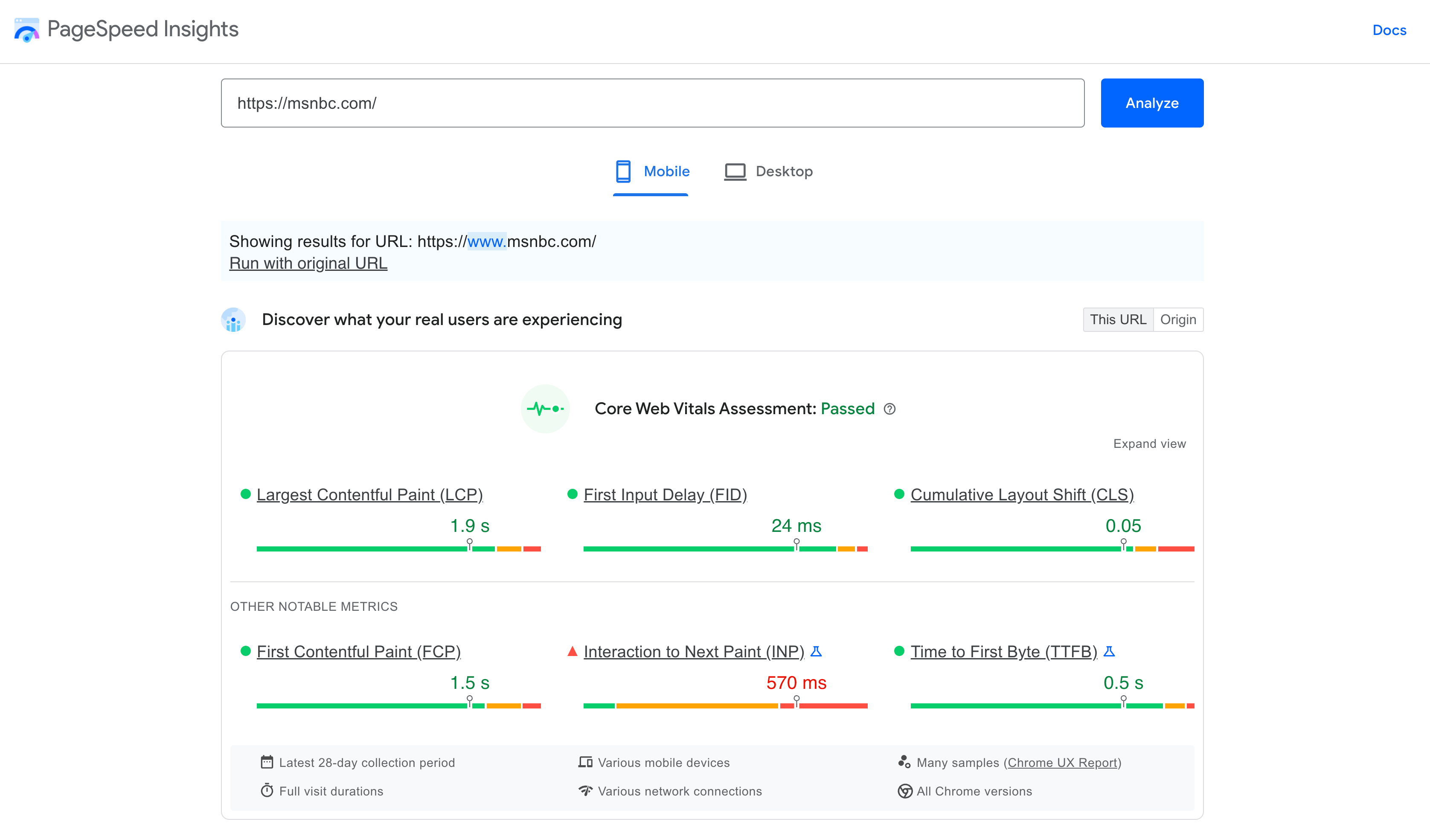Toggle to This URL view
Image resolution: width=1430 pixels, height=836 pixels.
[x=1116, y=319]
